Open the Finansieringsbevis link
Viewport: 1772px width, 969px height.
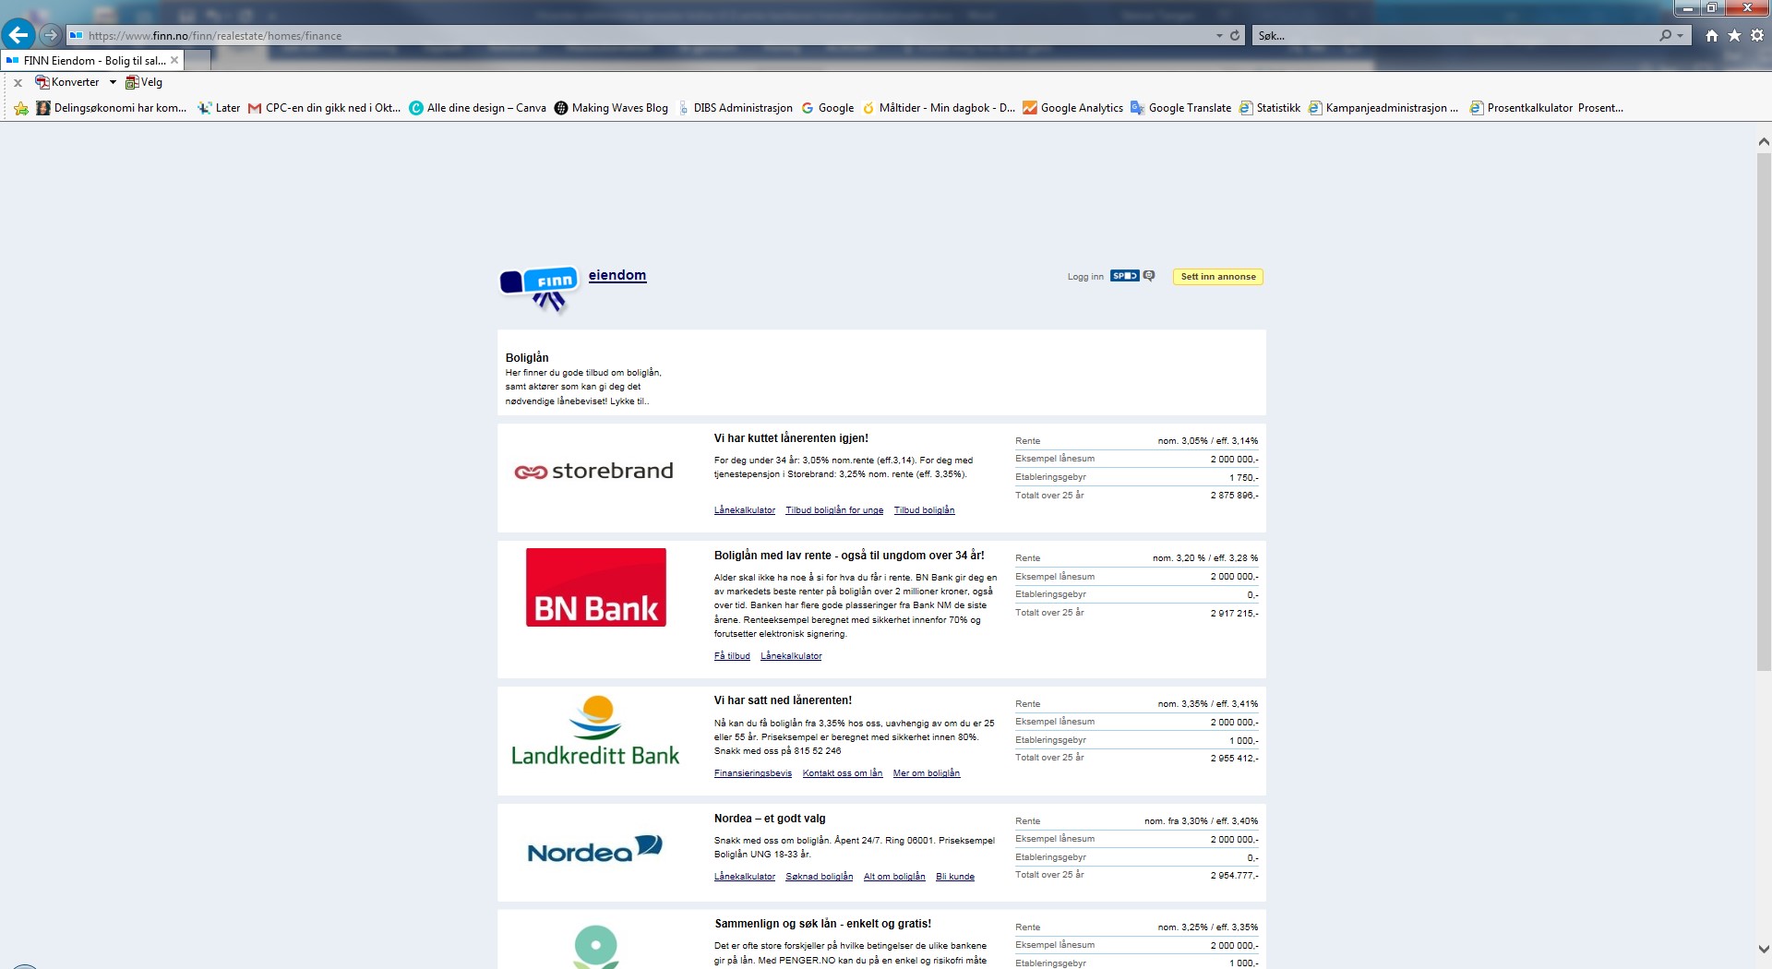click(753, 773)
